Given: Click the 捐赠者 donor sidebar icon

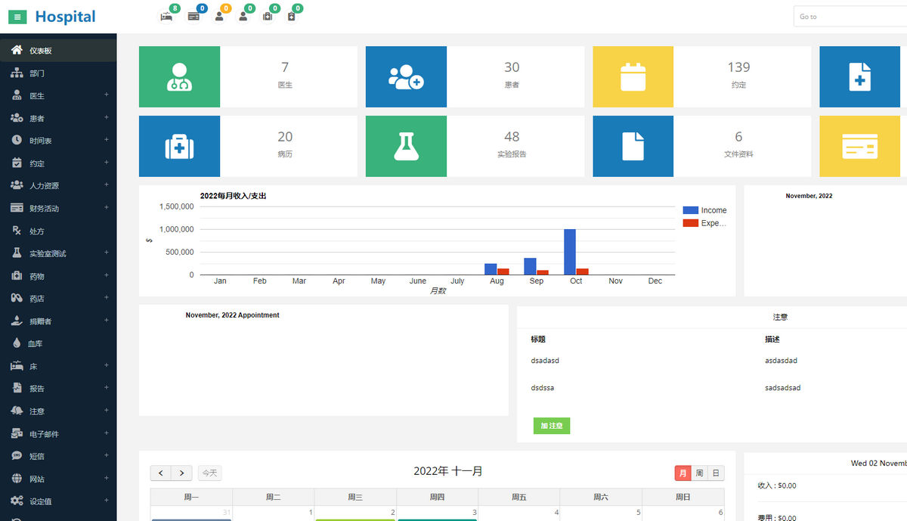Looking at the screenshot, I should point(17,321).
